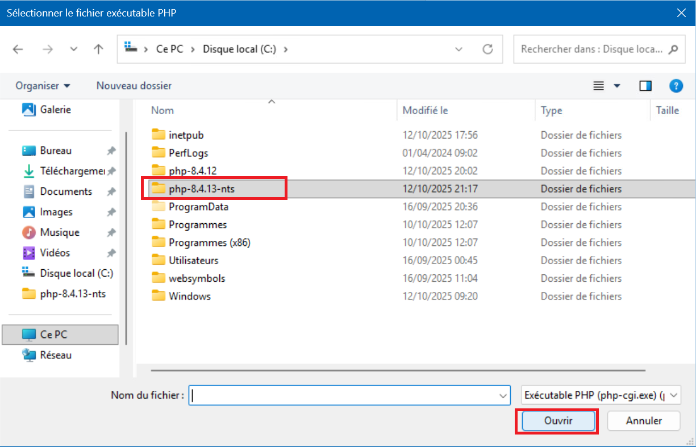
Task: Sort by the Modifié le column
Action: pos(425,110)
